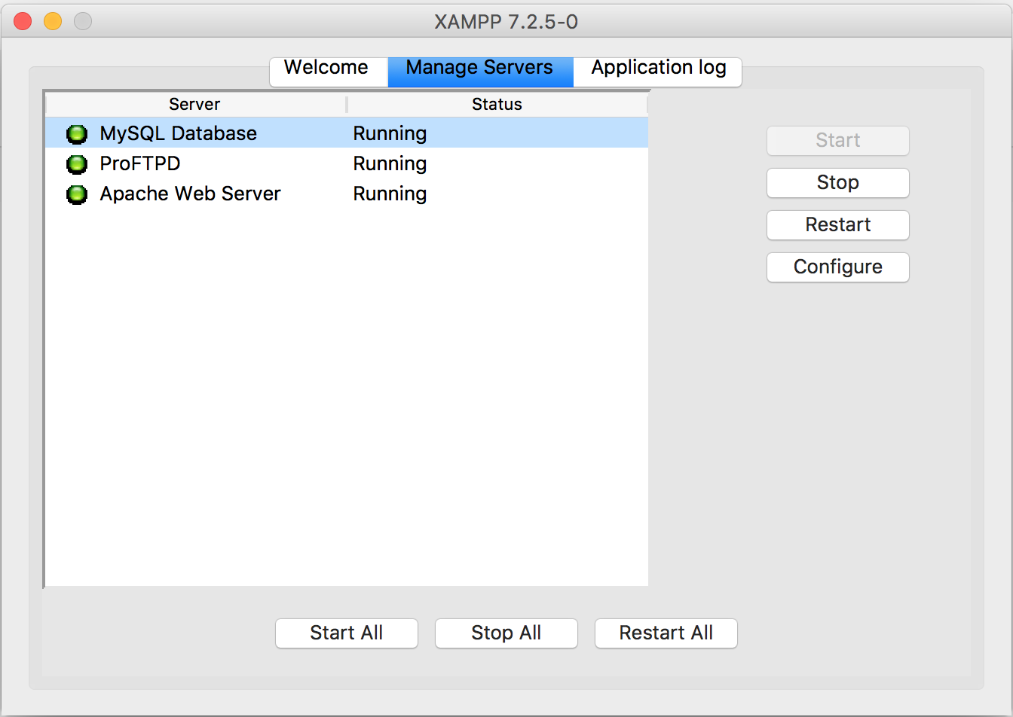Click the Apache Web Server green status light
1013x717 pixels.
pos(77,194)
